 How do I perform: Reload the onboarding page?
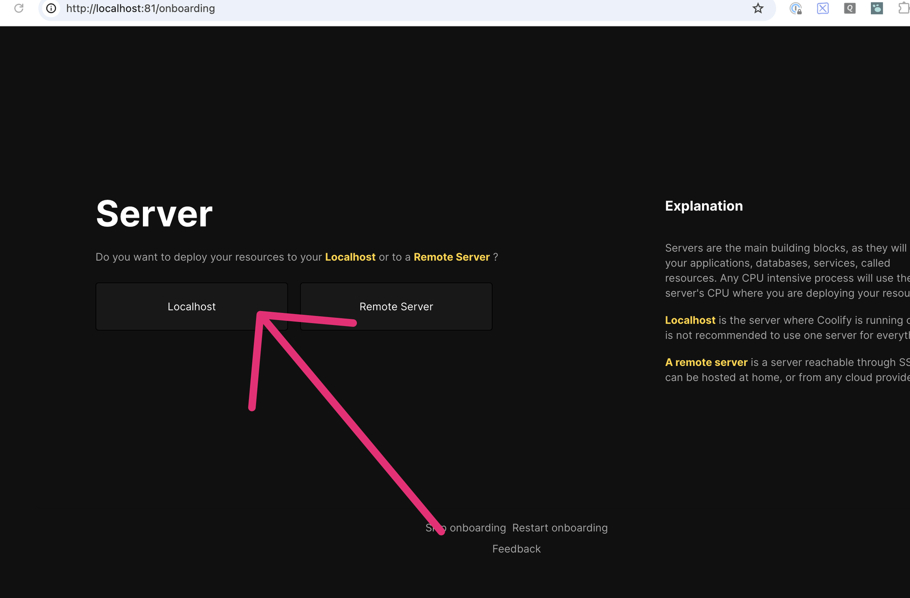(x=19, y=8)
